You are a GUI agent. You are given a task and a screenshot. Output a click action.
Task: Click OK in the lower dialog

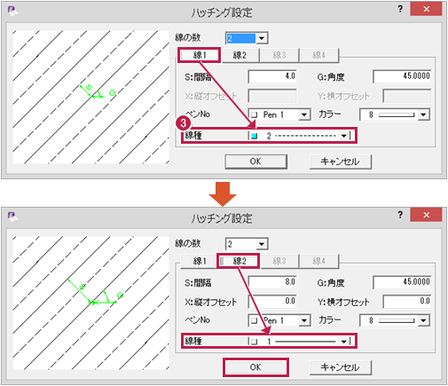pyautogui.click(x=255, y=367)
